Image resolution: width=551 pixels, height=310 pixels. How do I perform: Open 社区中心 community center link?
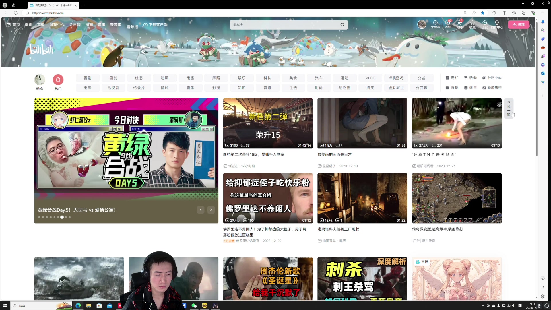pos(492,78)
